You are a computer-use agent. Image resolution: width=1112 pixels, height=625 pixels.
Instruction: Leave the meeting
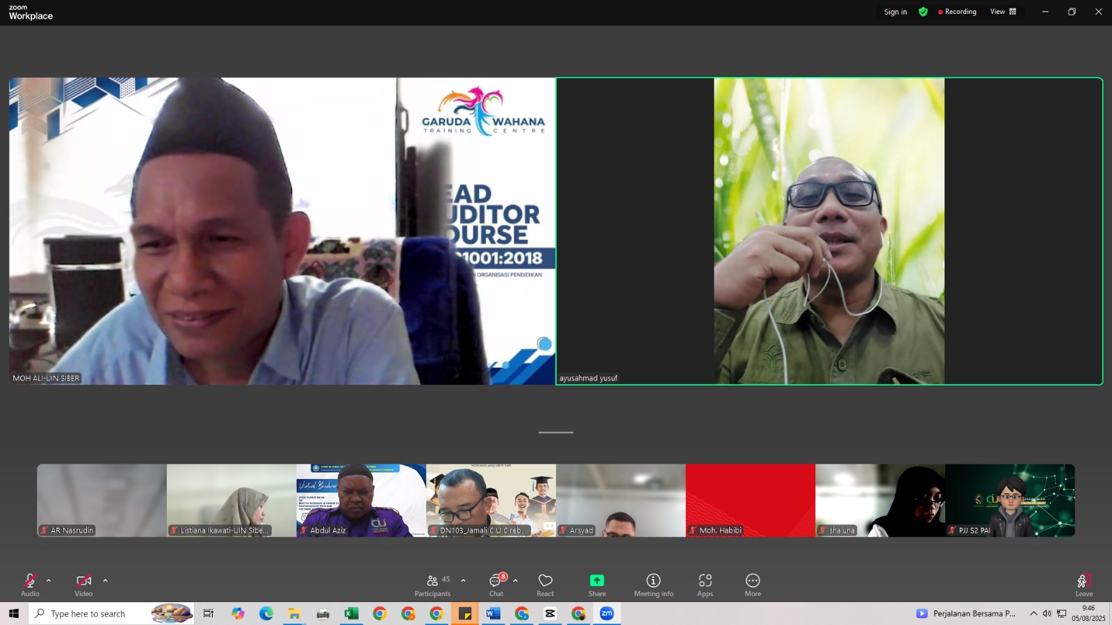click(1084, 584)
